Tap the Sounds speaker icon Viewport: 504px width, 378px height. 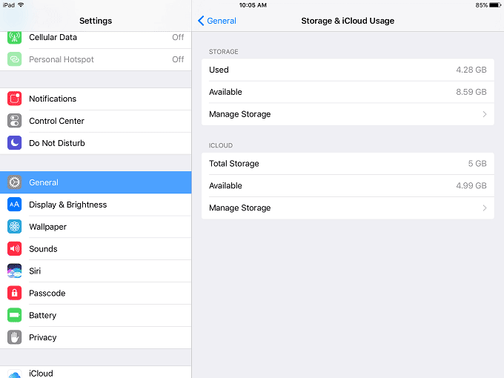click(x=15, y=249)
